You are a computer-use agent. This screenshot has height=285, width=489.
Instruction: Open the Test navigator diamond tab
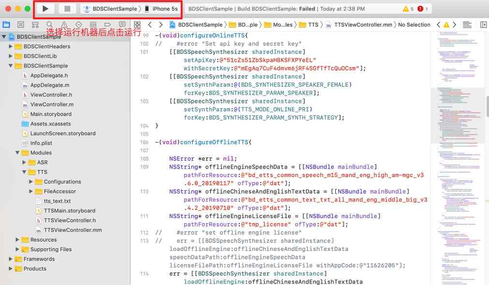pos(79,25)
